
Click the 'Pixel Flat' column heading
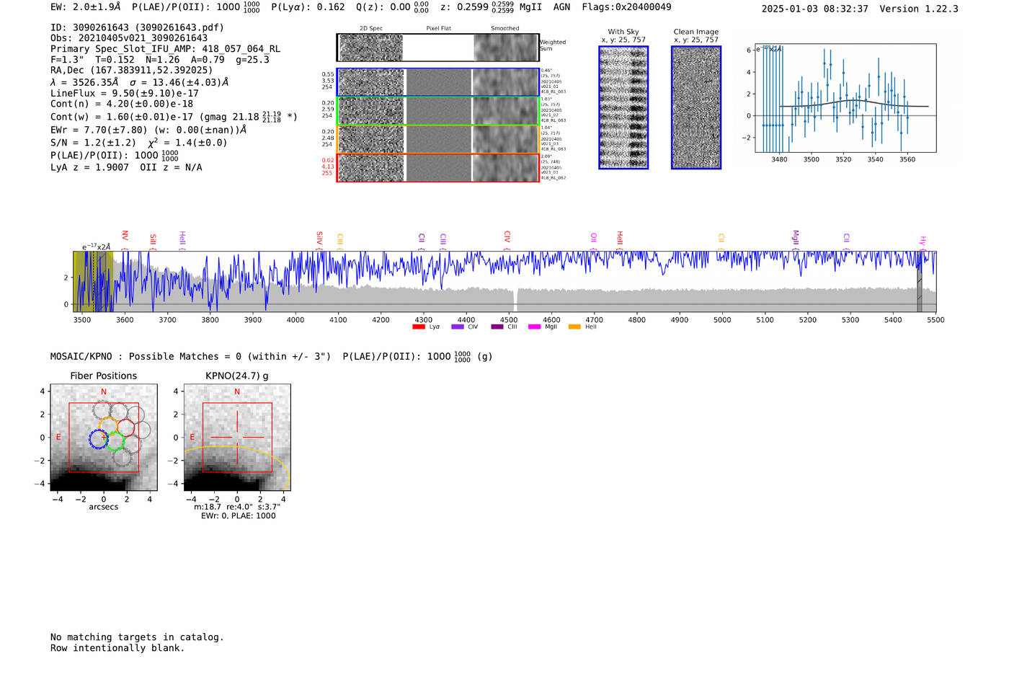(438, 28)
